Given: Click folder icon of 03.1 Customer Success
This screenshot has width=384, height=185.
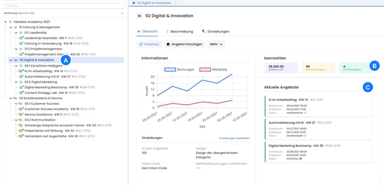Looking at the screenshot, I should pyautogui.click(x=21, y=104).
